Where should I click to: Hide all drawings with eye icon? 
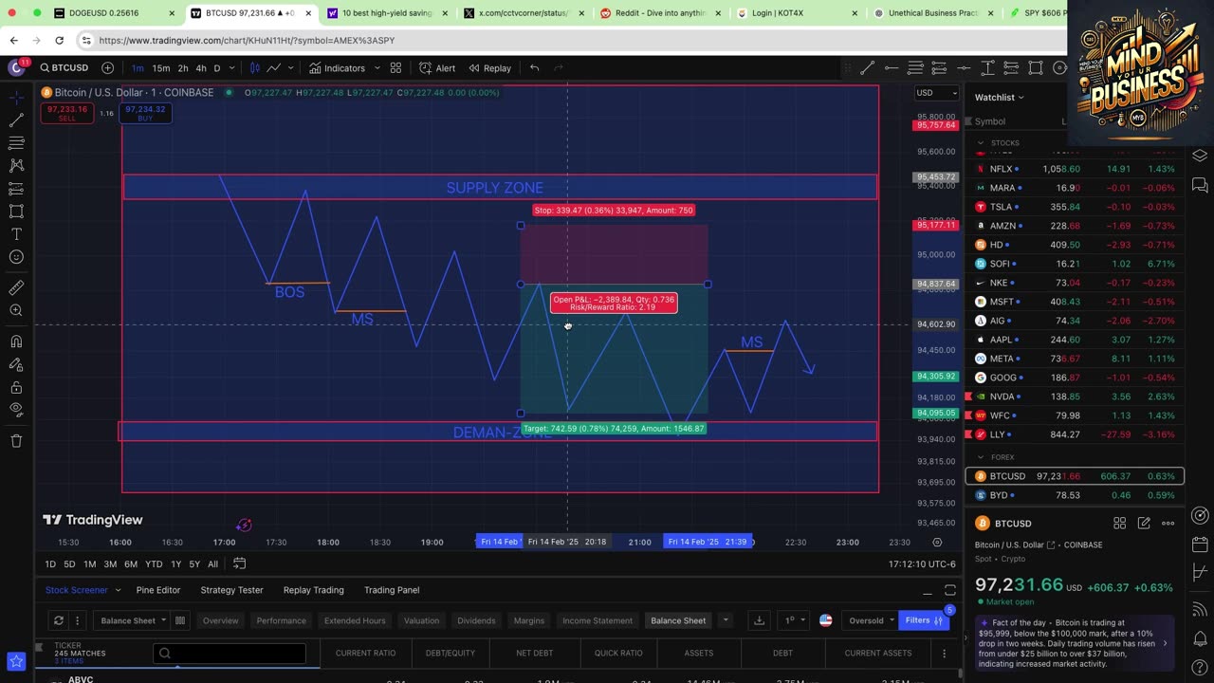(x=16, y=410)
